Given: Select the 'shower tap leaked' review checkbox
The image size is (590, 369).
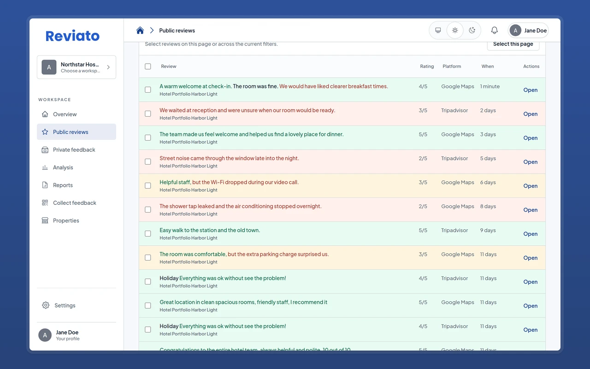Looking at the screenshot, I should 148,210.
